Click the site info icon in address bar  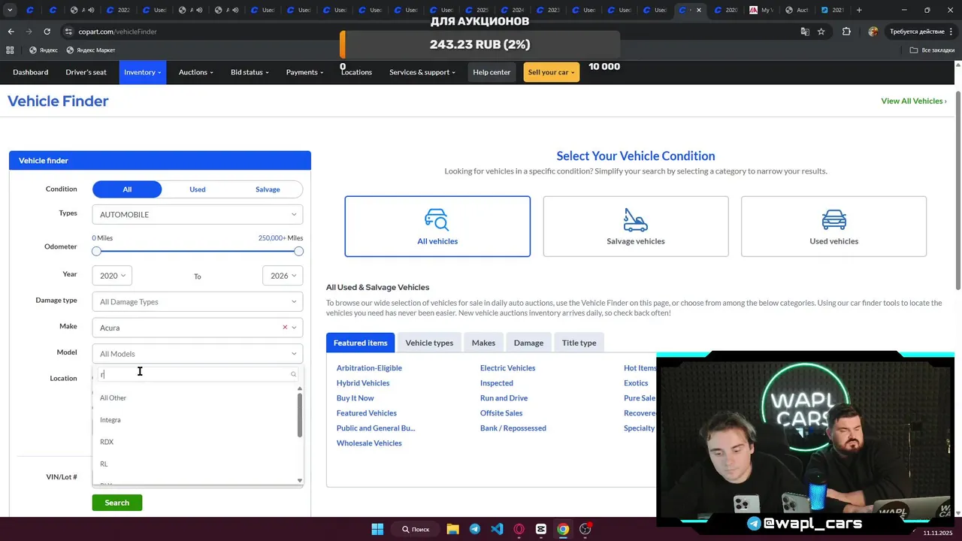point(68,32)
